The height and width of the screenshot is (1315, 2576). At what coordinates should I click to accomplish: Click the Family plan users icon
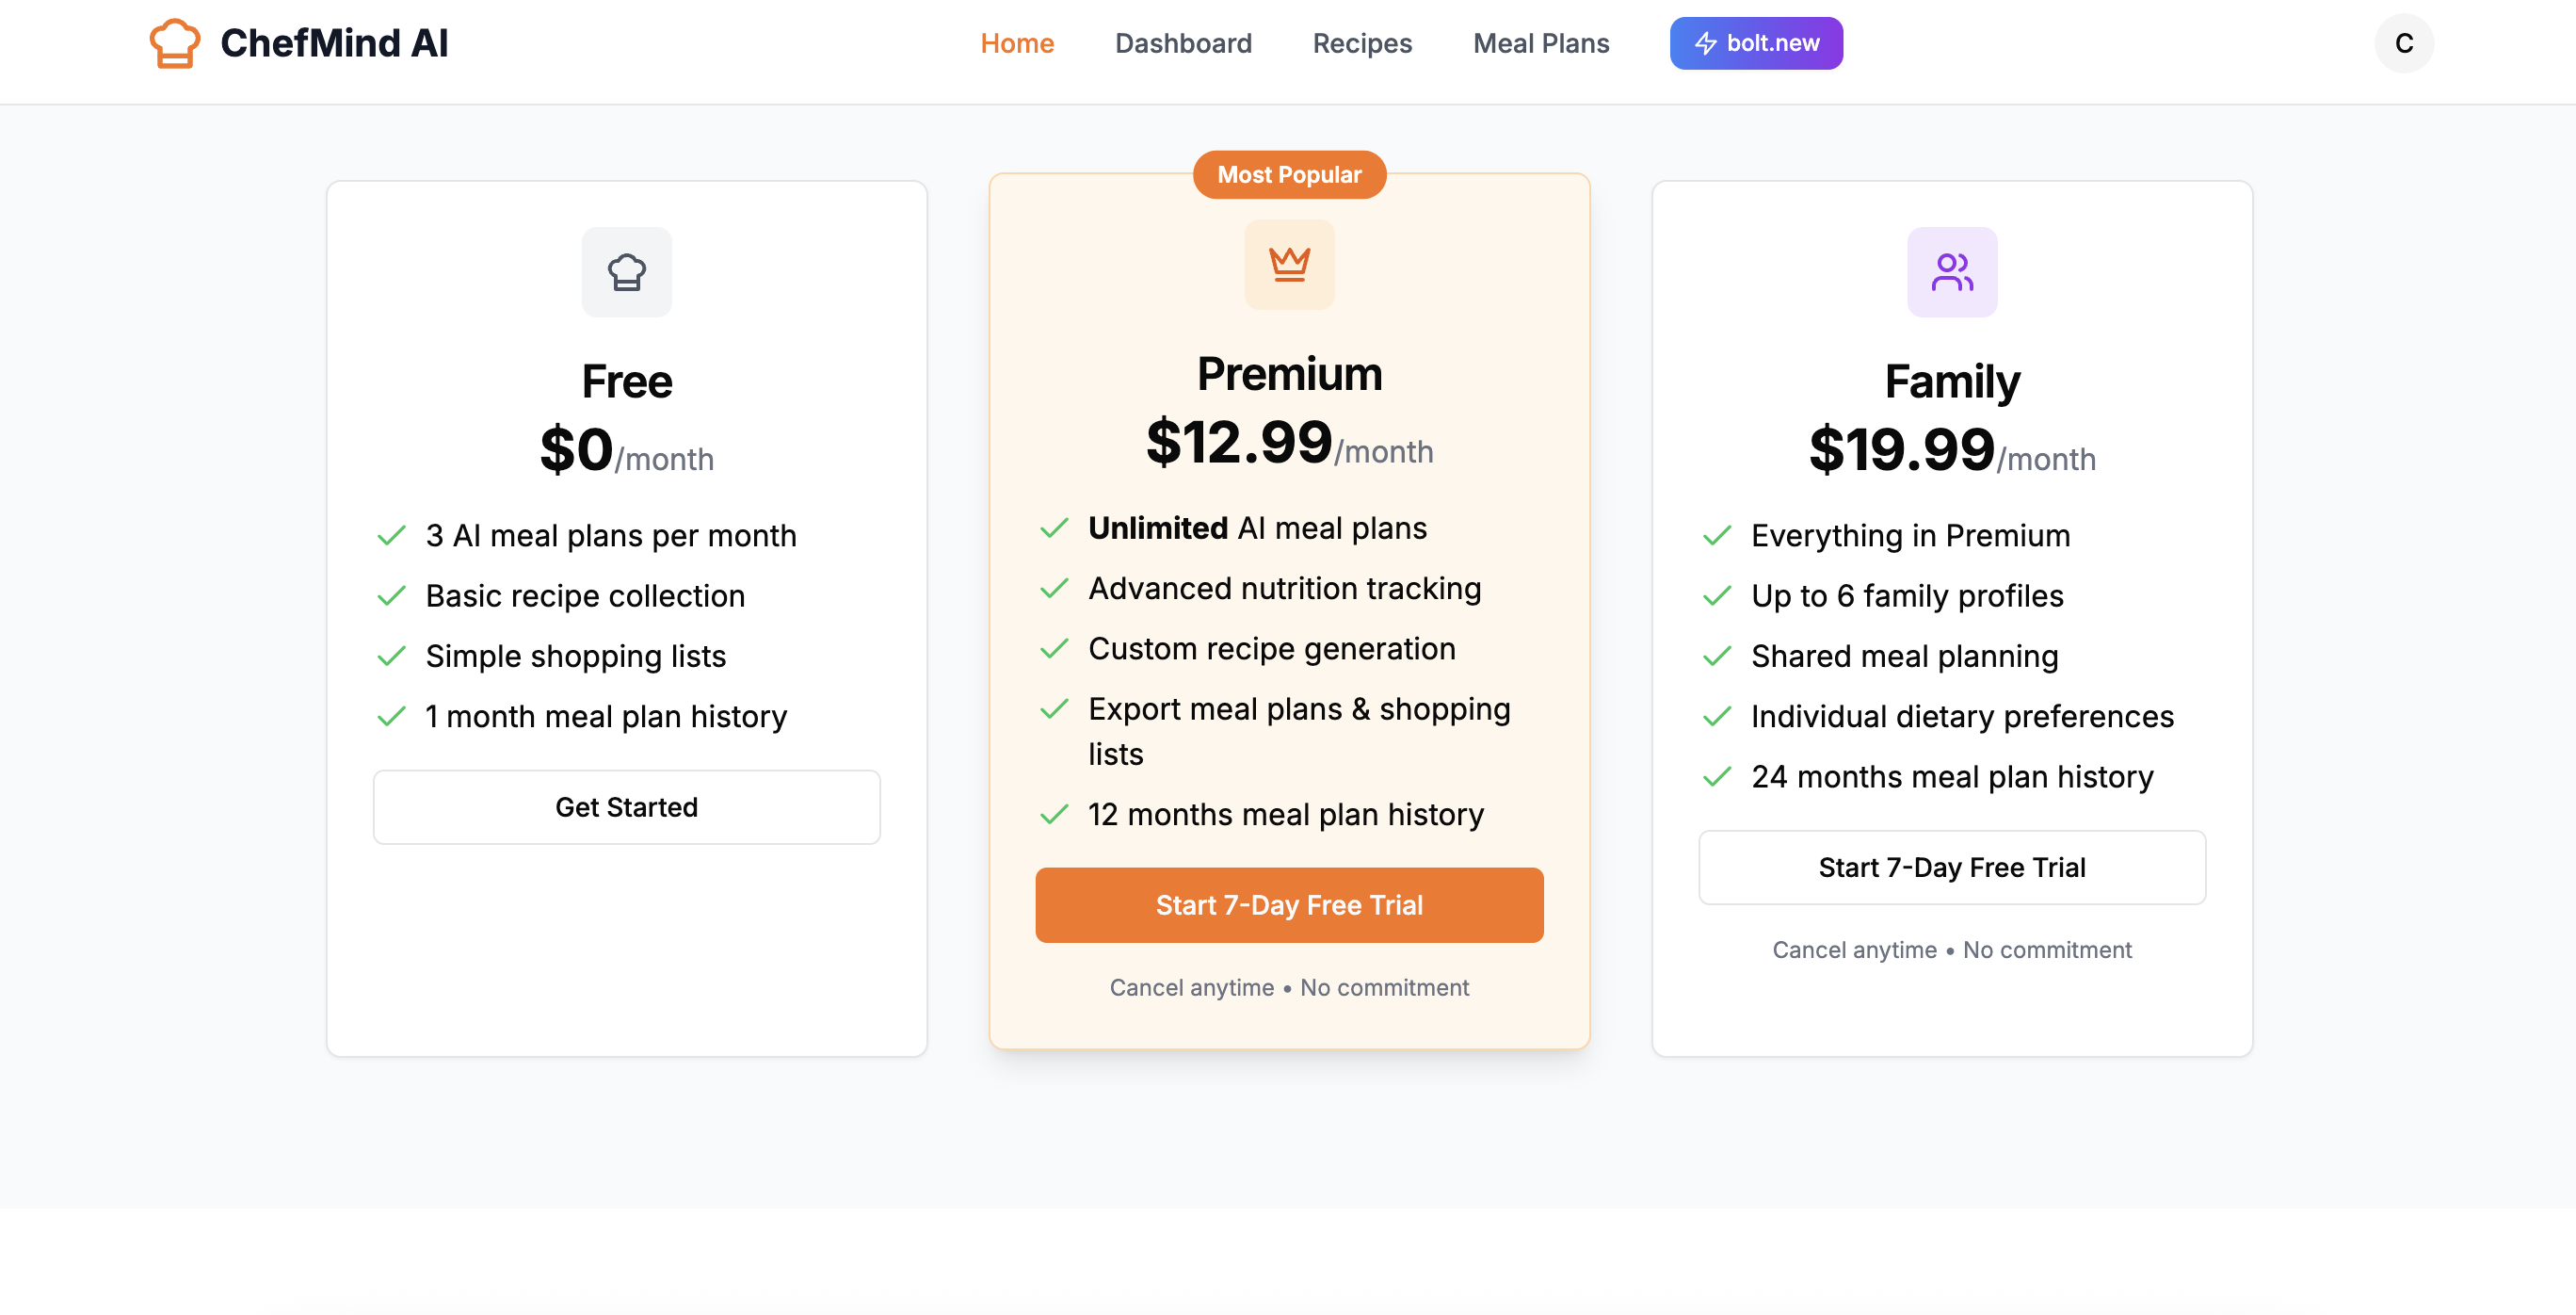click(x=1951, y=272)
